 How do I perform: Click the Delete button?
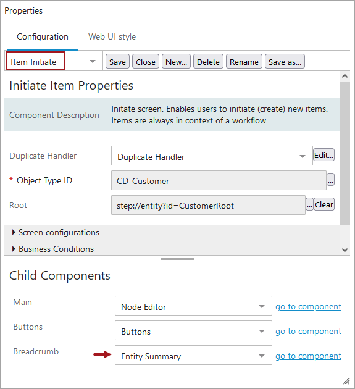[208, 62]
